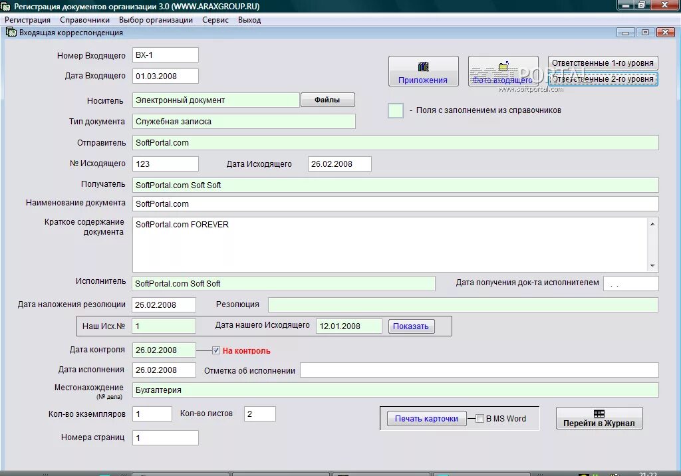Open the Справочники menu
681x476 pixels.
84,20
